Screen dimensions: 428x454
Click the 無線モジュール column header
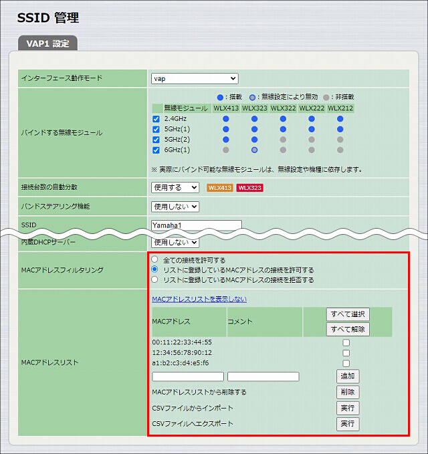coord(186,108)
